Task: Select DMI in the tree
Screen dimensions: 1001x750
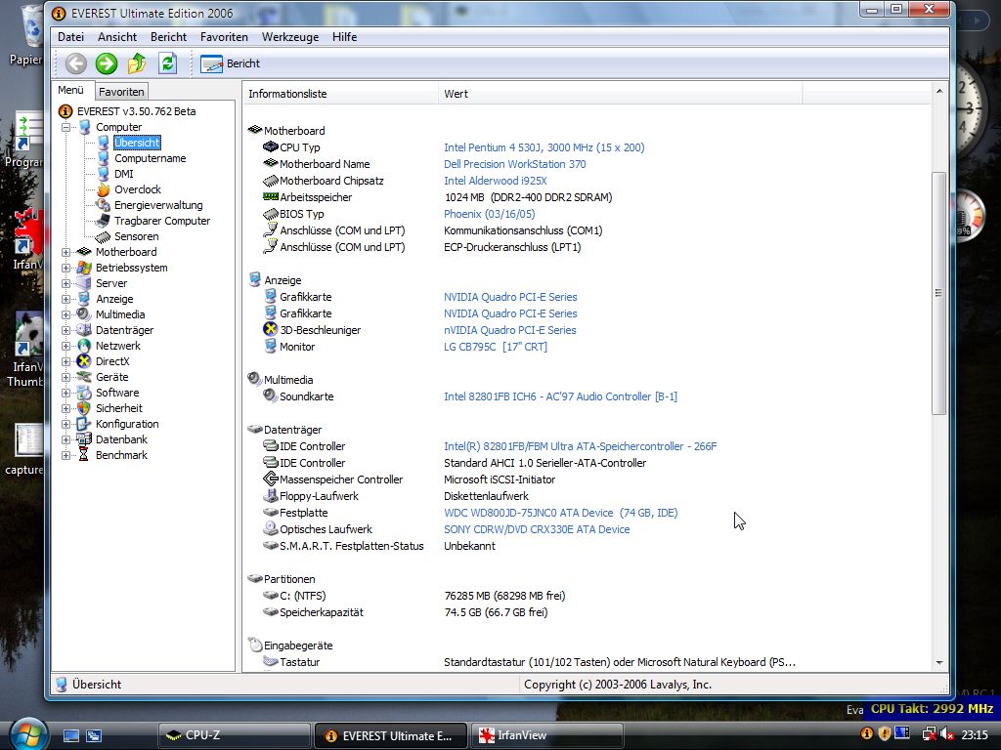Action: coord(124,174)
